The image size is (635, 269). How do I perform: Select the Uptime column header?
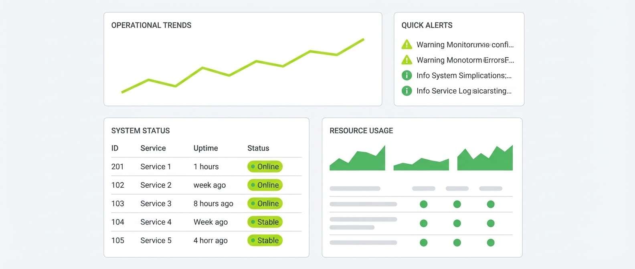pos(206,148)
